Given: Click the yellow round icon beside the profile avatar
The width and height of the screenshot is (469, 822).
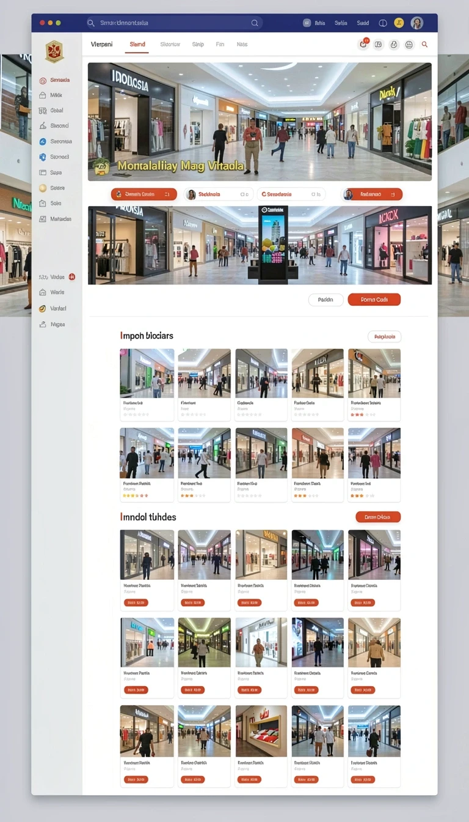Looking at the screenshot, I should pyautogui.click(x=399, y=23).
